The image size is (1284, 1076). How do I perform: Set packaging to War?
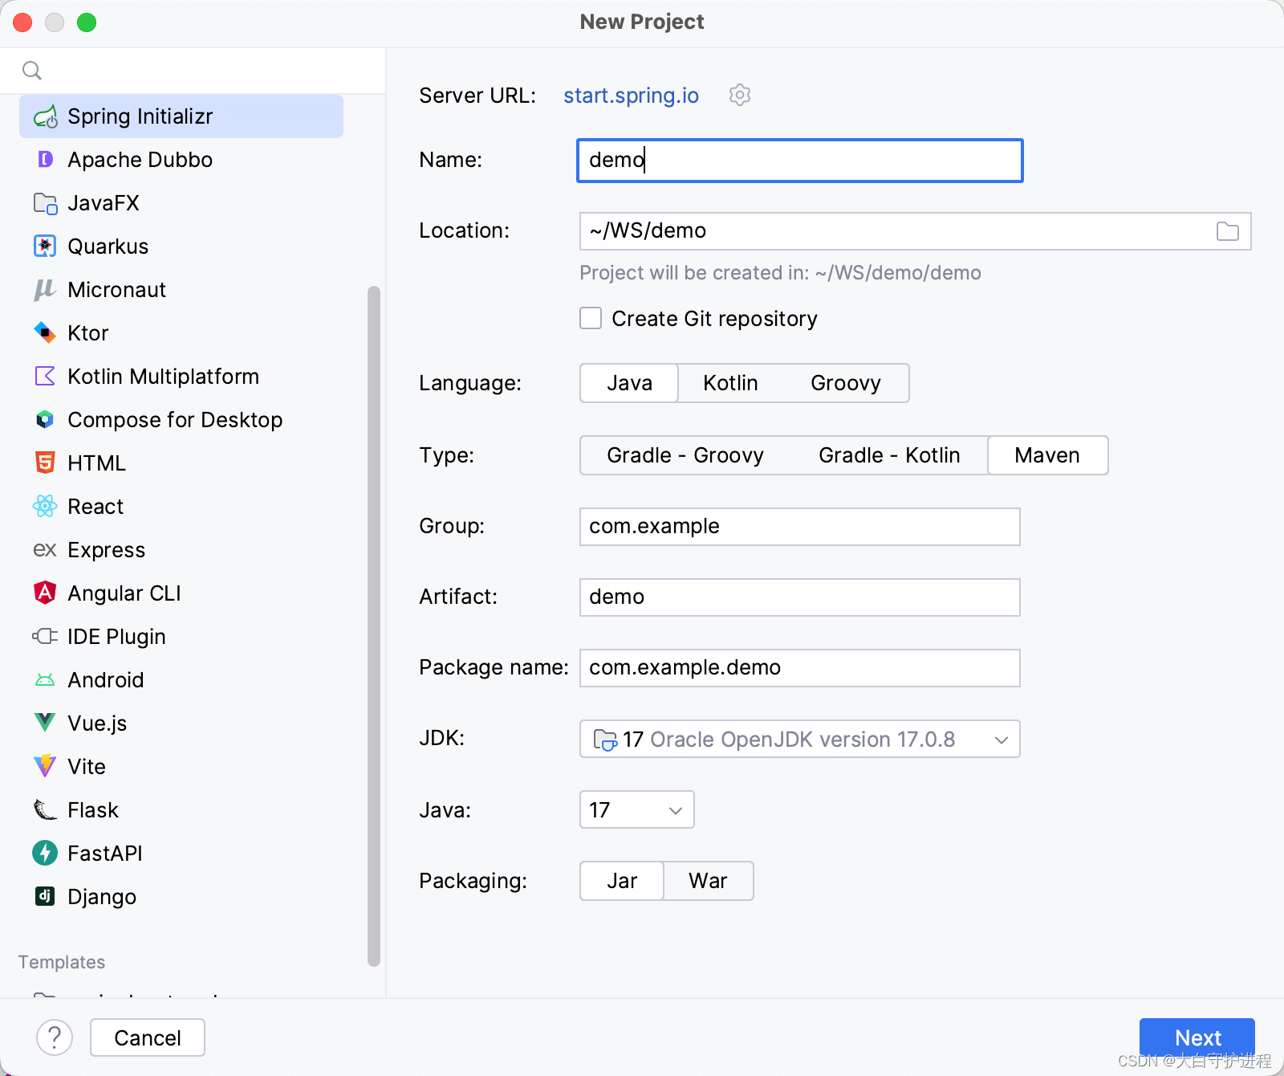[x=708, y=881]
